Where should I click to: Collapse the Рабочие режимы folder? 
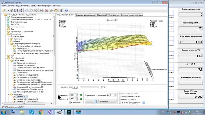6,58
